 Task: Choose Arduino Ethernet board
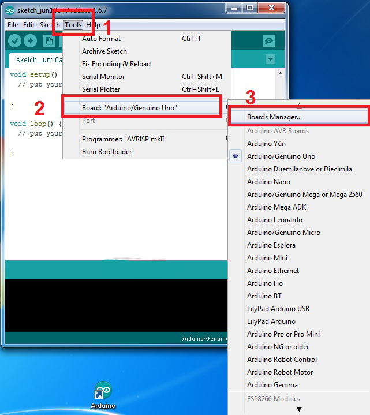[x=299, y=271]
